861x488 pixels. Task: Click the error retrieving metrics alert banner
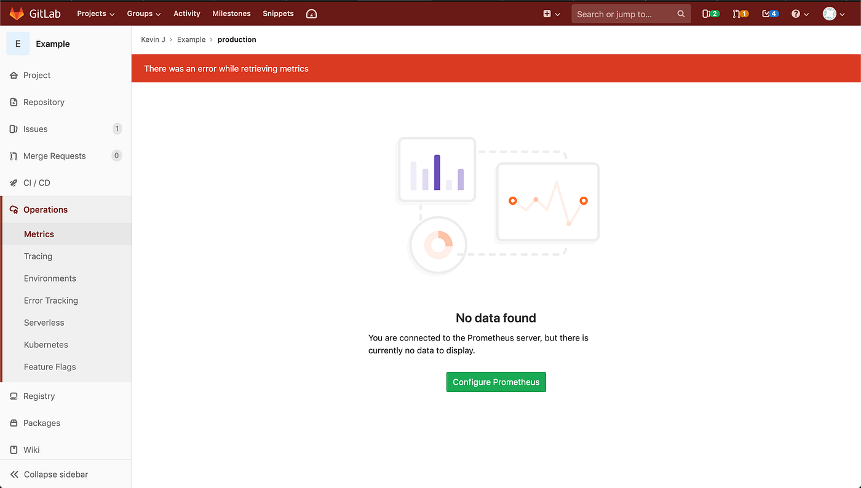[x=496, y=68]
